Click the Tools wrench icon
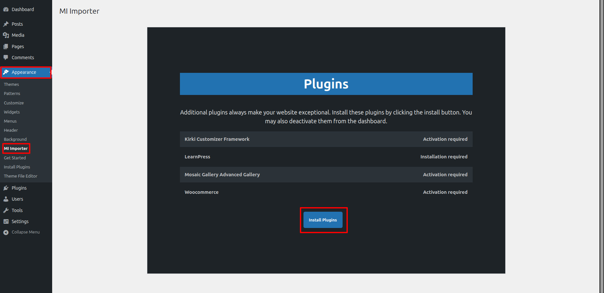This screenshot has width=604, height=293. coord(6,210)
